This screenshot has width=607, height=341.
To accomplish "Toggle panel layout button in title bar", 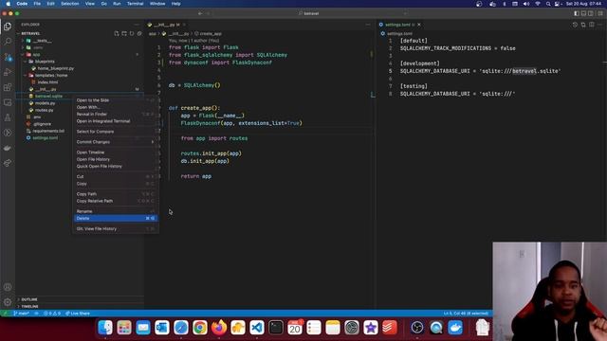I will tap(584, 13).
